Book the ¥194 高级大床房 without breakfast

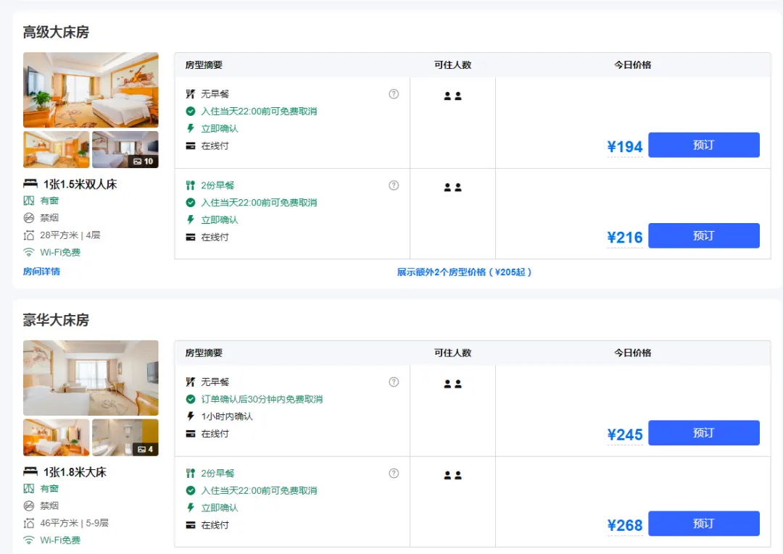pyautogui.click(x=703, y=145)
